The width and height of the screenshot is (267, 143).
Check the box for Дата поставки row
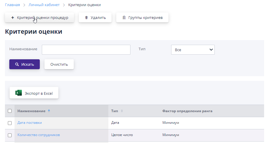coord(10,123)
